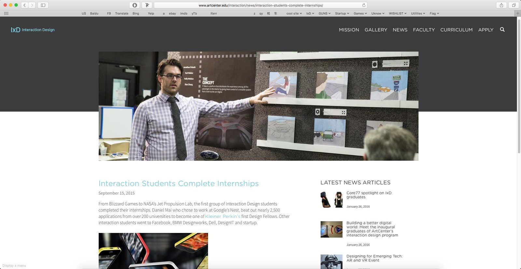Expand the Startup bookmarks folder
The height and width of the screenshot is (269, 521).
tap(342, 13)
